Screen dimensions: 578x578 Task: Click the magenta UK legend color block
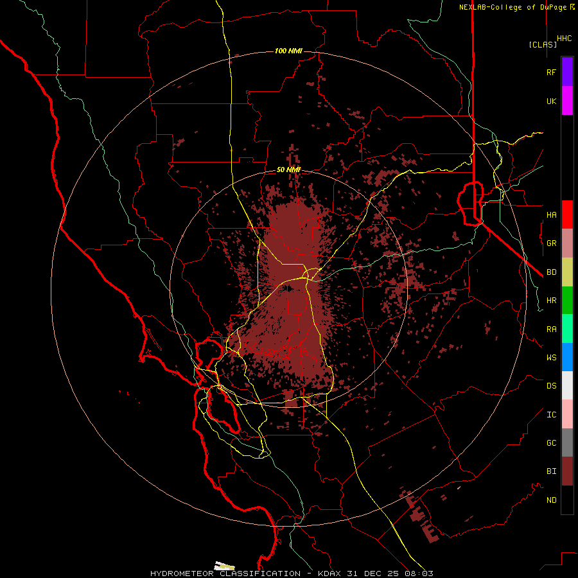[567, 101]
